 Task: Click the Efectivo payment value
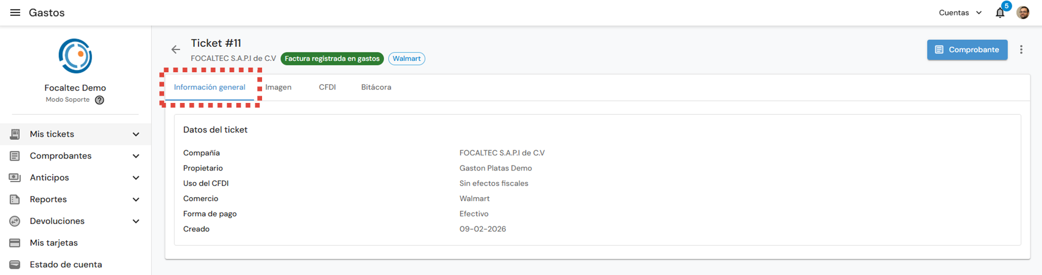click(474, 214)
